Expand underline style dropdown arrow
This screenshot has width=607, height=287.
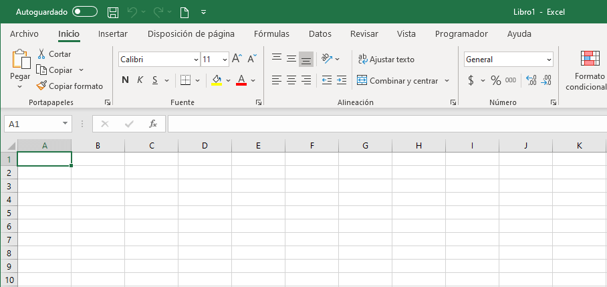click(167, 80)
